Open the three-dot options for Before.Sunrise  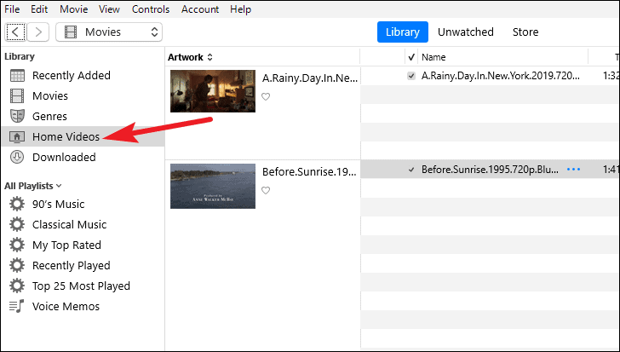(573, 170)
